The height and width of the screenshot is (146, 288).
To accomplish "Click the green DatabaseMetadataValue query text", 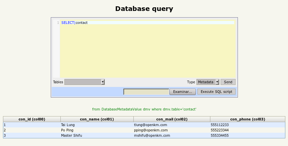I will pos(144,109).
